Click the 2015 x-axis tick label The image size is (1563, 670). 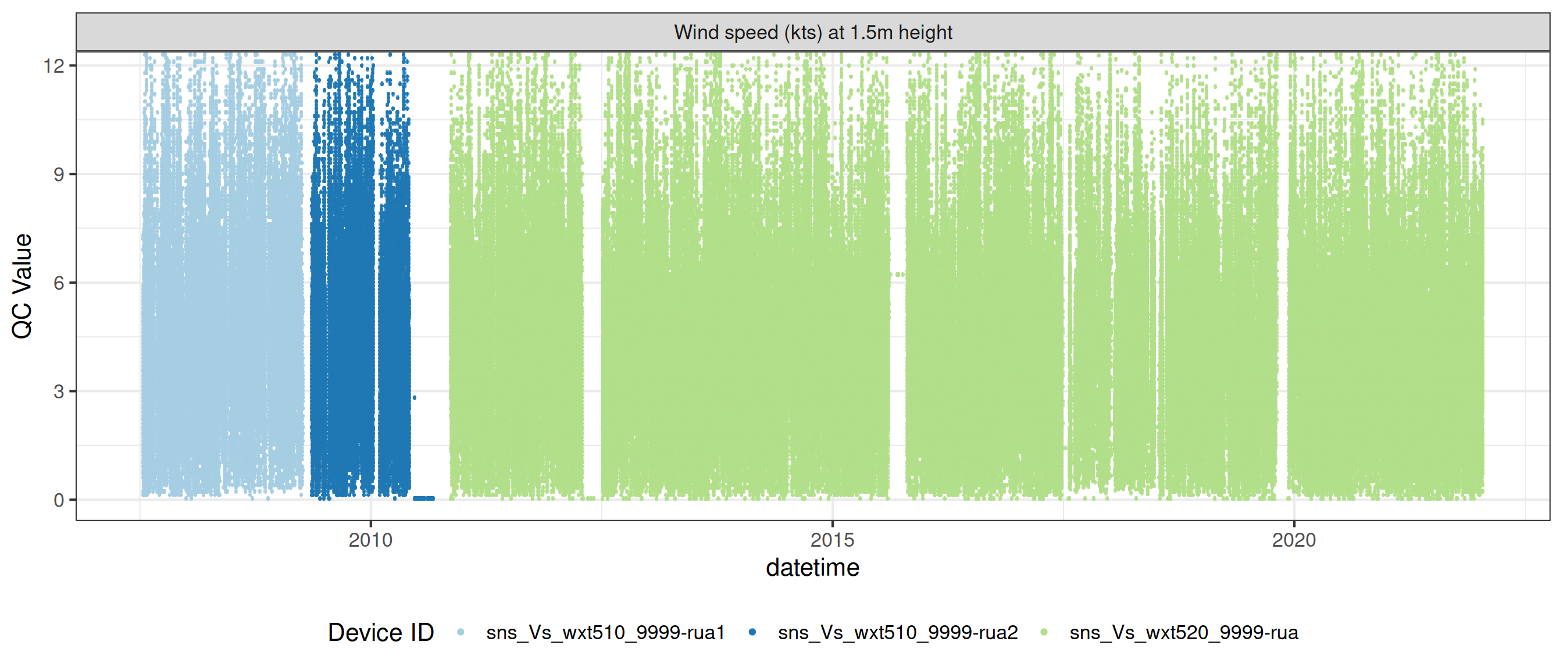[x=832, y=540]
